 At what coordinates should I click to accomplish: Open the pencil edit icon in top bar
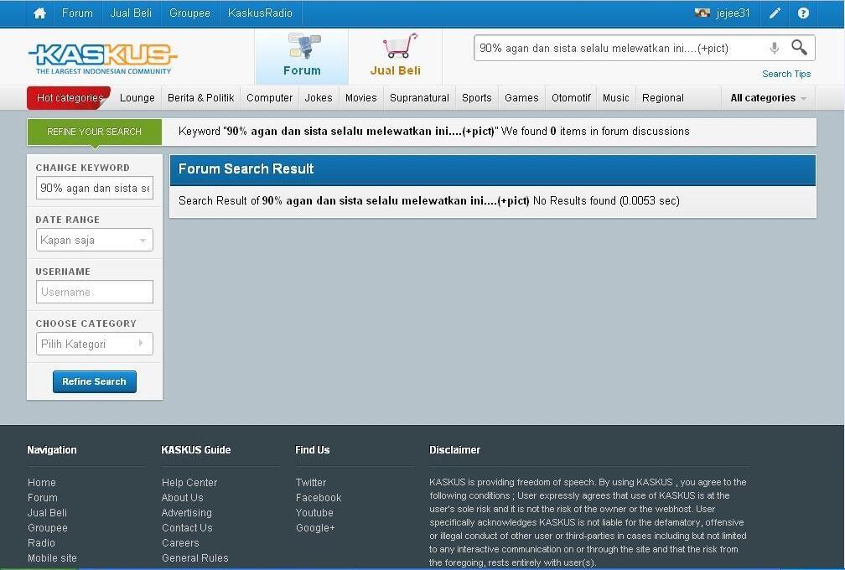point(775,13)
